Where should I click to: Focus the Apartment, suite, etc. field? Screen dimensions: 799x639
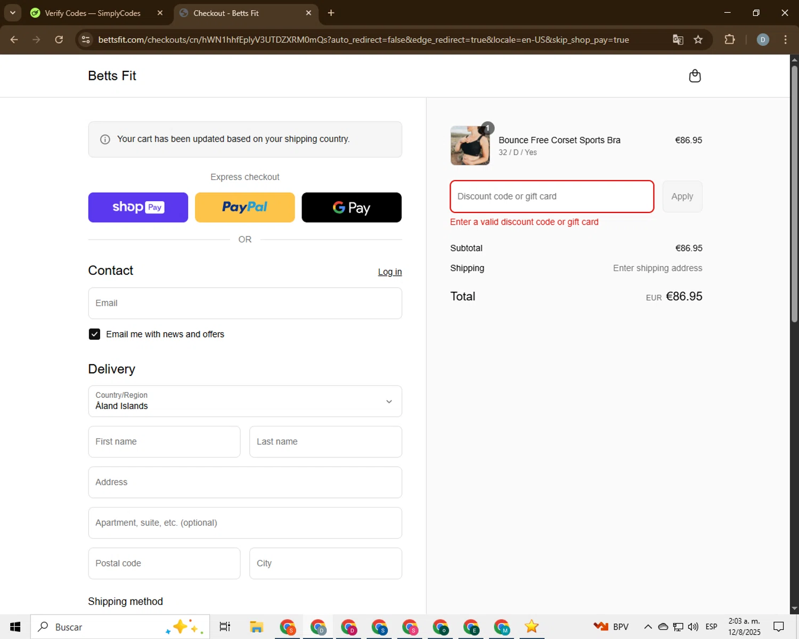click(x=245, y=523)
